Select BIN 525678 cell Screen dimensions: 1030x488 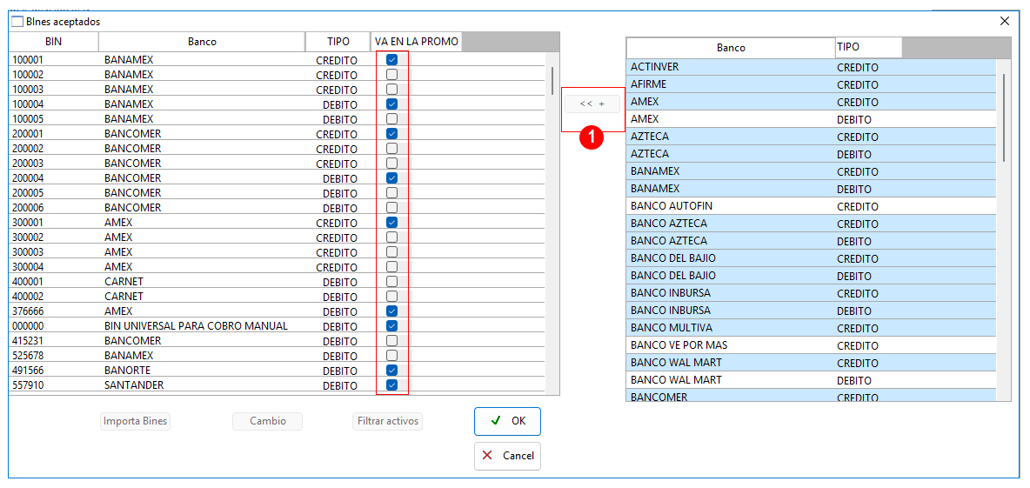point(53,355)
